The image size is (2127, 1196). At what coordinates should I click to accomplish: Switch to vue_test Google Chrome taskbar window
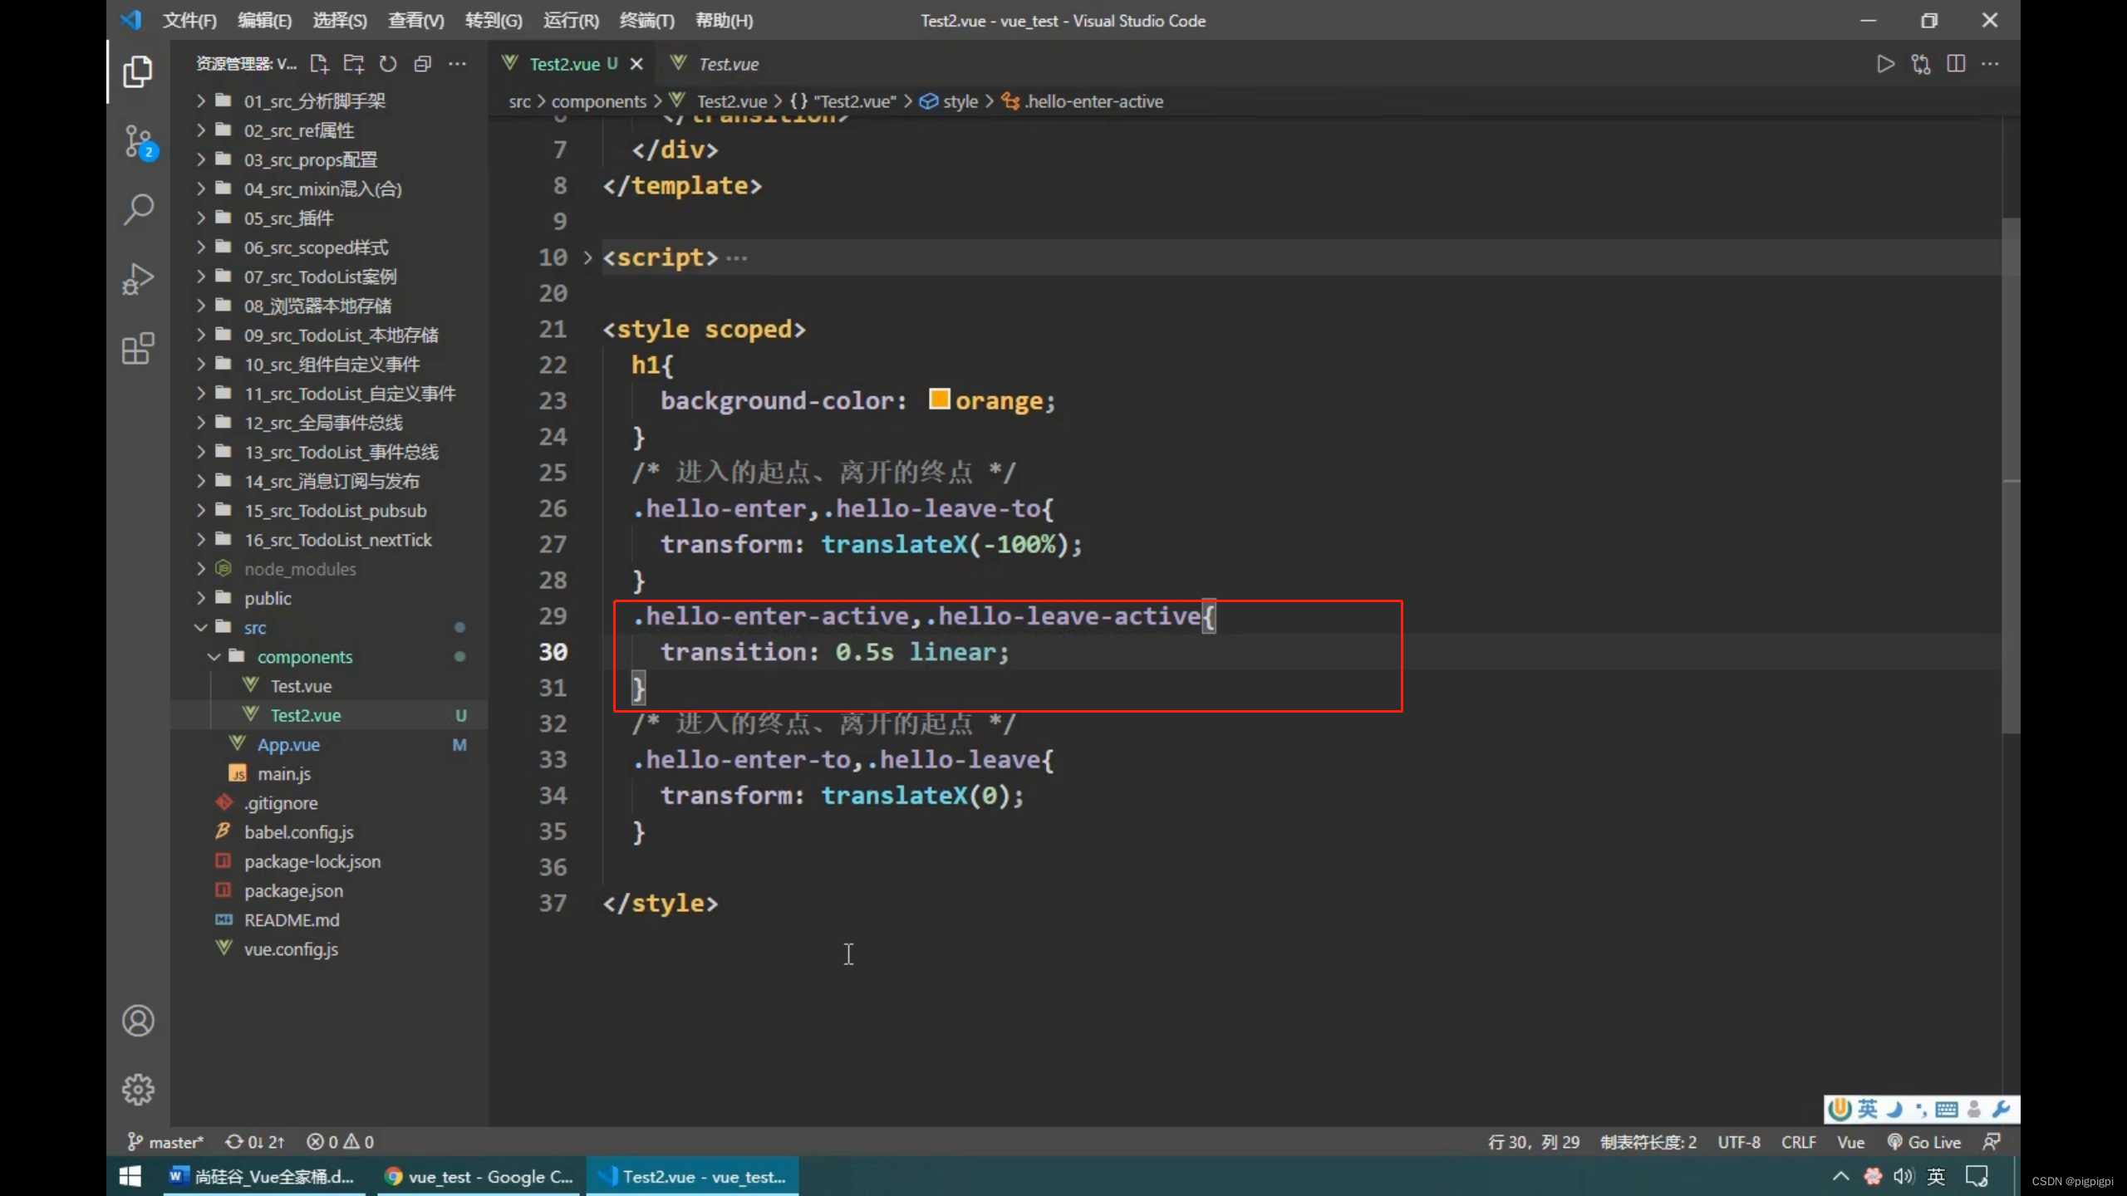tap(479, 1177)
